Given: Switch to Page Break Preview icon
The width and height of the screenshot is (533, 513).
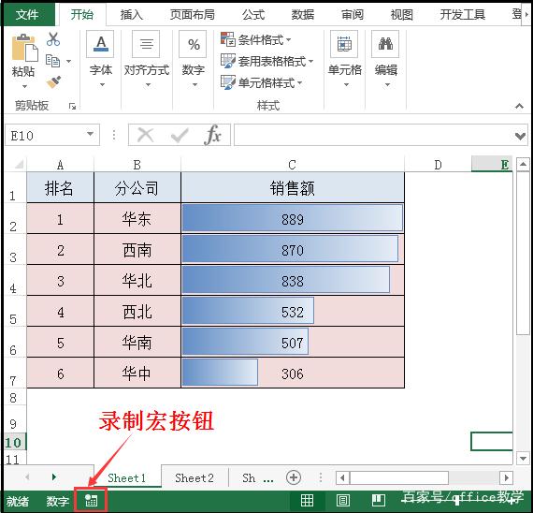Looking at the screenshot, I should (379, 501).
